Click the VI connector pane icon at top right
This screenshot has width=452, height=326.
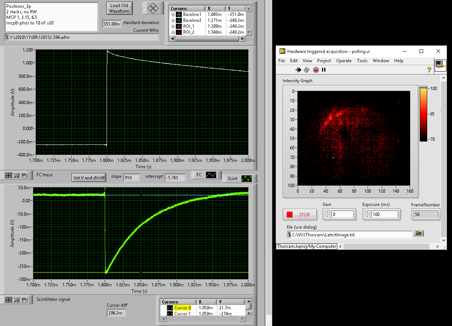pos(440,65)
